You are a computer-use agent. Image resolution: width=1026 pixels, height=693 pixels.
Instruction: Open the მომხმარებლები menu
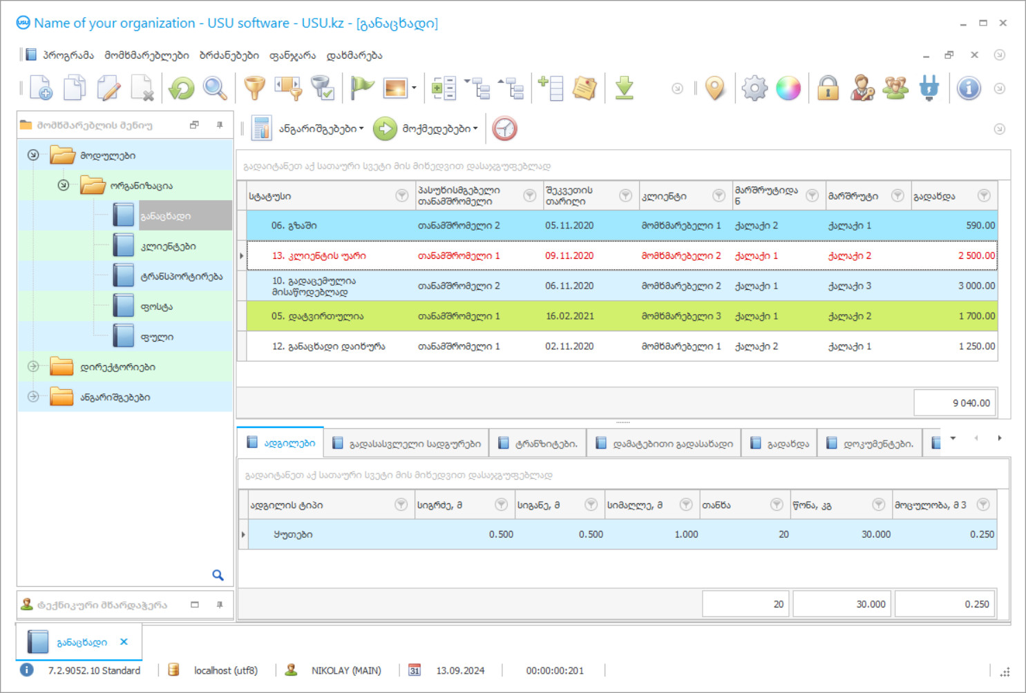146,55
